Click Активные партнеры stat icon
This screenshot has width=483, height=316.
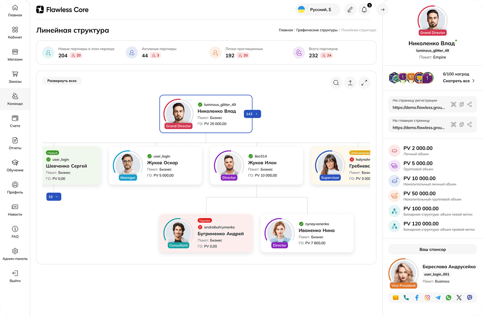pos(132,53)
